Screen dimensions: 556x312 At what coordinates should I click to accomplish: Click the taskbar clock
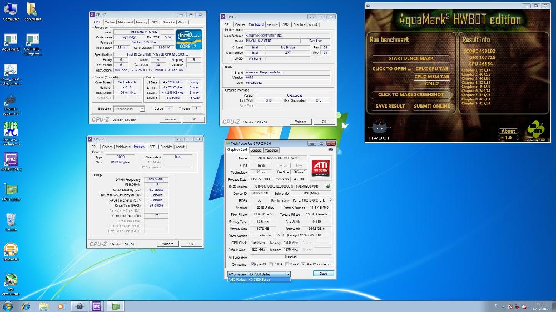pos(540,306)
